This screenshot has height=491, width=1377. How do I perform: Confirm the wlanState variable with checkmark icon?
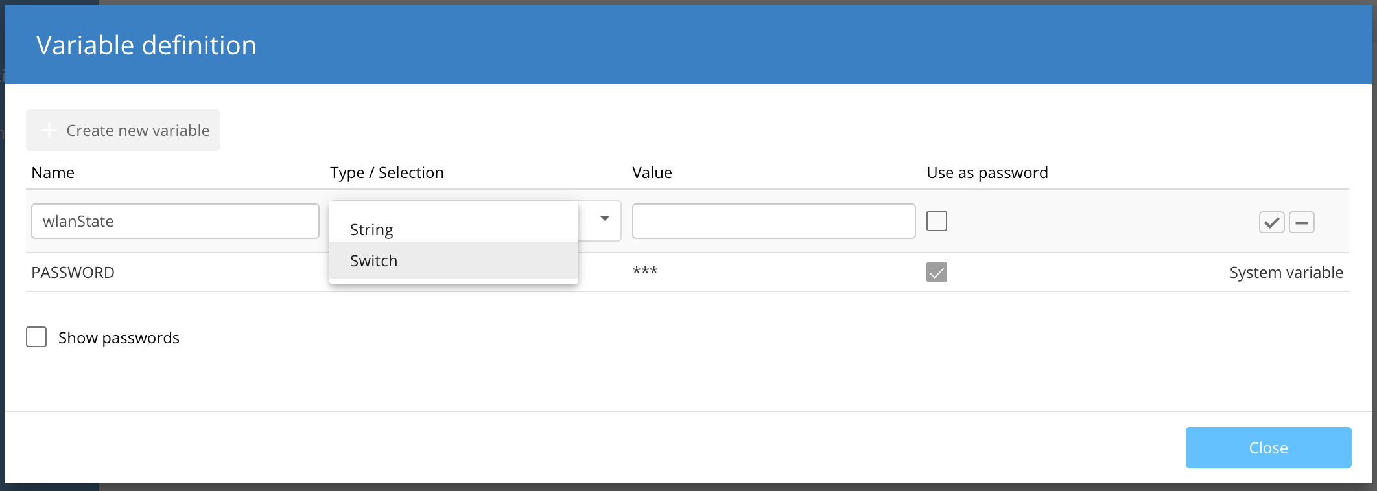[x=1271, y=222]
